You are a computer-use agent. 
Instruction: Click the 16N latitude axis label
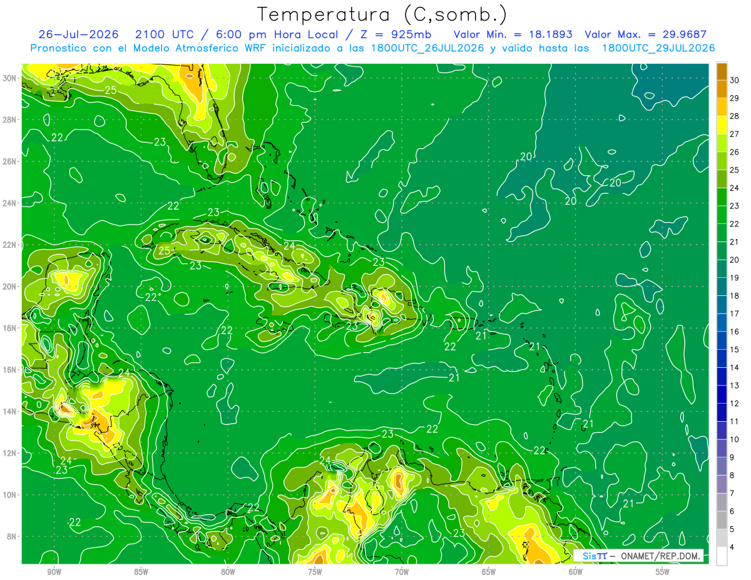point(10,370)
